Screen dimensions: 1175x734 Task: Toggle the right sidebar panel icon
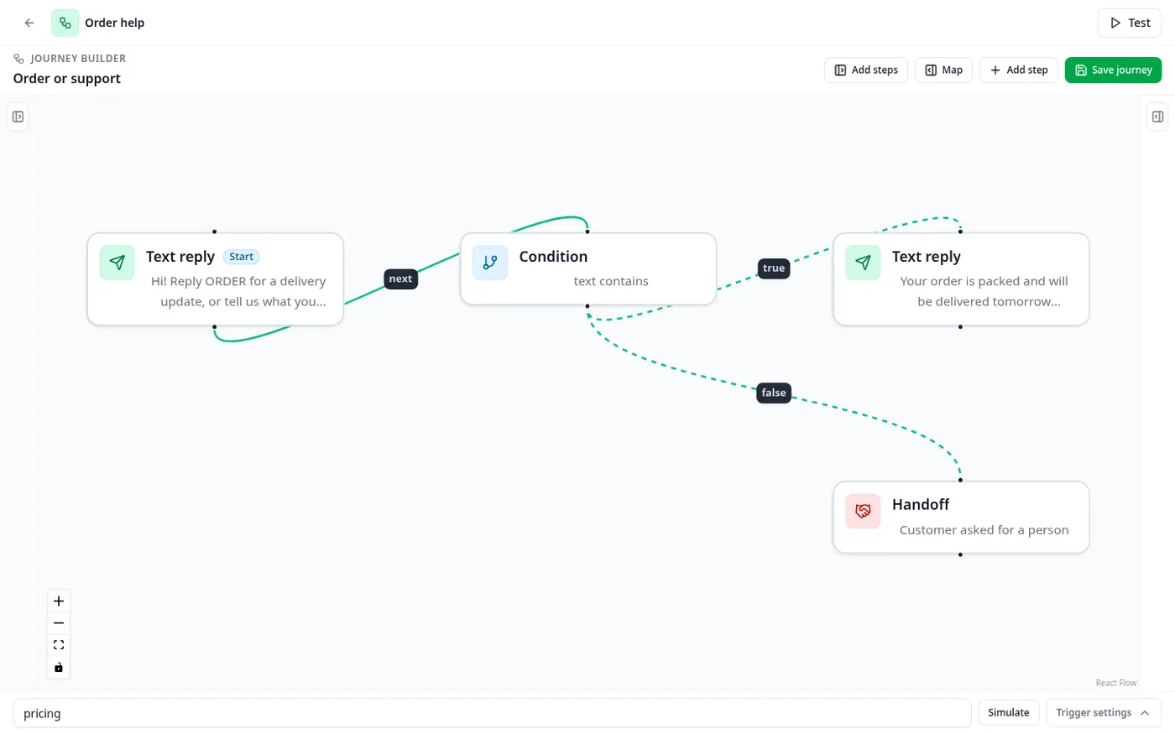click(1157, 117)
